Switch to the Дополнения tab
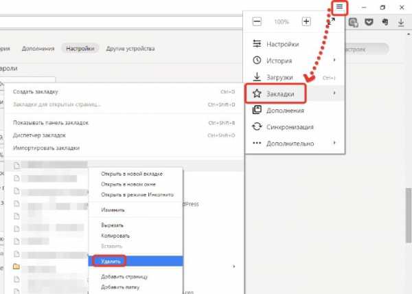Image resolution: width=412 pixels, height=294 pixels. pos(38,49)
